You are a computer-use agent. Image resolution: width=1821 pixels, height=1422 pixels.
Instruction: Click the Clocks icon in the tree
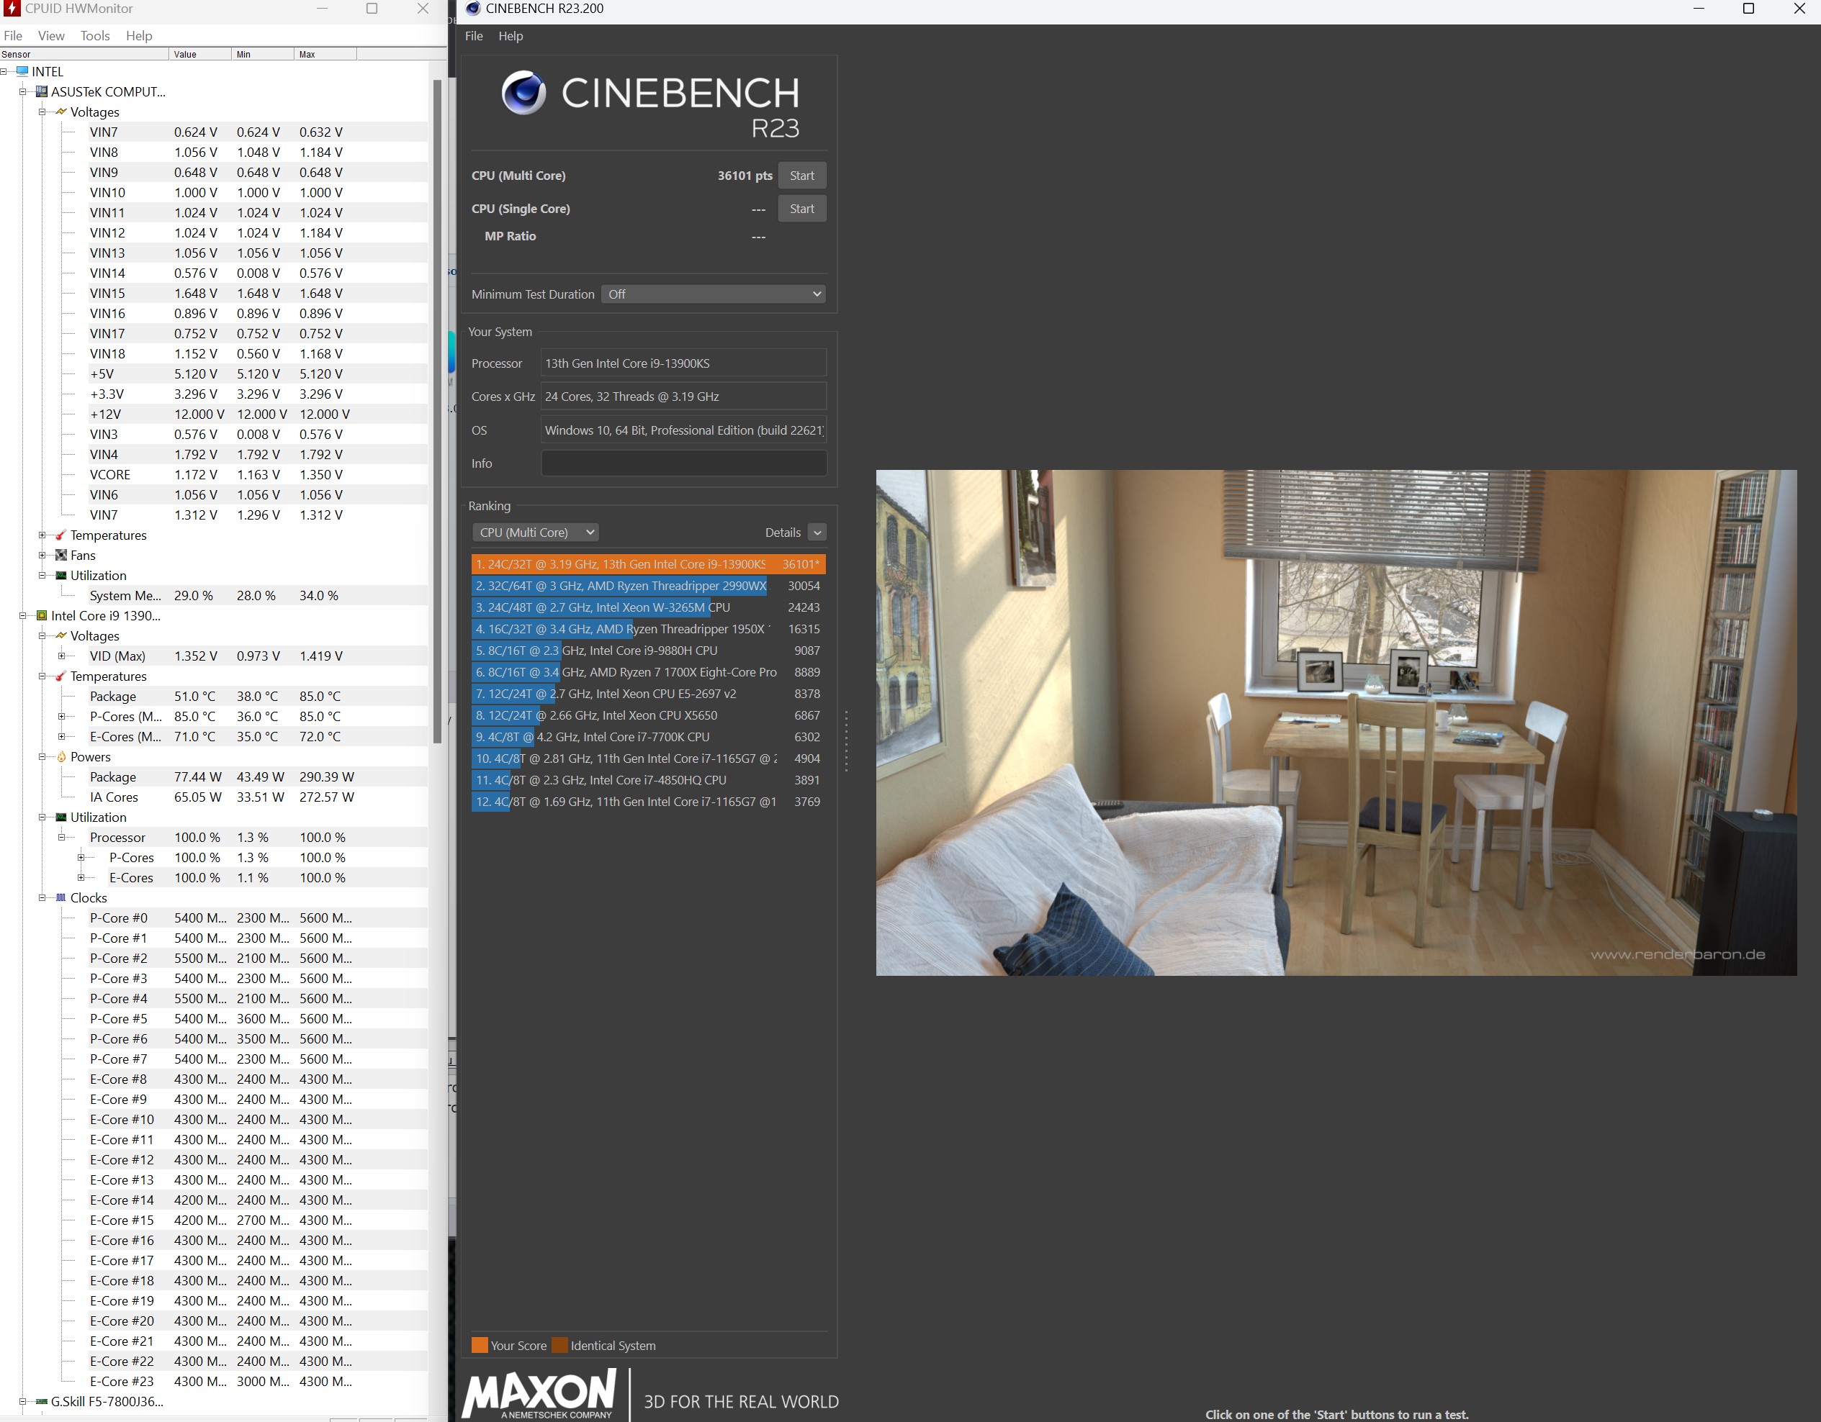(61, 897)
